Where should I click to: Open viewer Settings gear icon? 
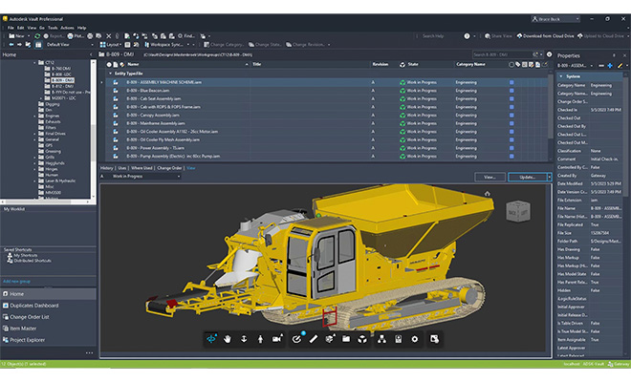pyautogui.click(x=414, y=339)
